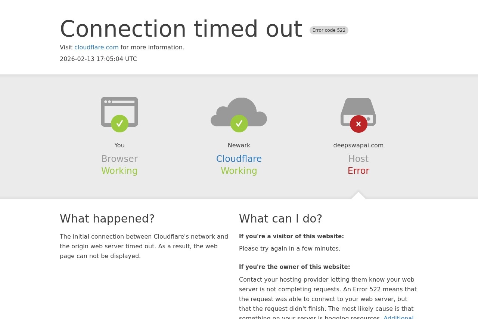Click the green checkmark on the browser icon
This screenshot has height=319, width=478.
pos(119,123)
